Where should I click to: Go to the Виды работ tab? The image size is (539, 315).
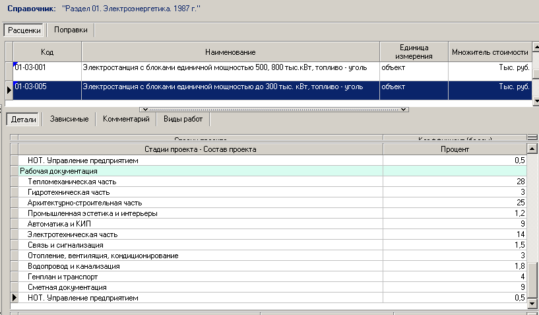(x=183, y=119)
